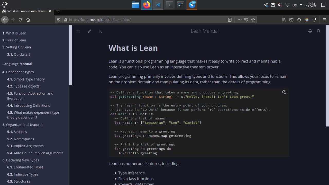
Task: Open the Wi-Fi network tray icon
Action: click(x=287, y=5)
